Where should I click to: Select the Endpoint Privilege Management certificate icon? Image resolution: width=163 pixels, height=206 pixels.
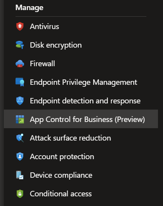(20, 82)
